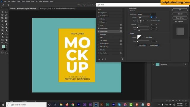Enable the Inner Glow checkbox
This screenshot has width=190, height=107.
pos(99,34)
